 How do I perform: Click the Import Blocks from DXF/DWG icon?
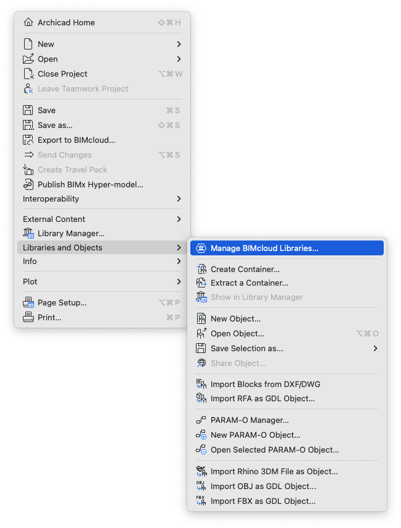(x=201, y=384)
